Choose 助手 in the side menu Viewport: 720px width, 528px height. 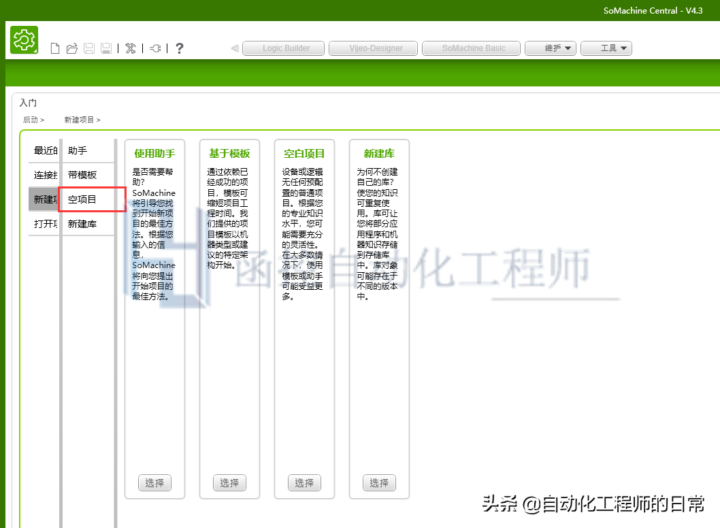point(78,150)
